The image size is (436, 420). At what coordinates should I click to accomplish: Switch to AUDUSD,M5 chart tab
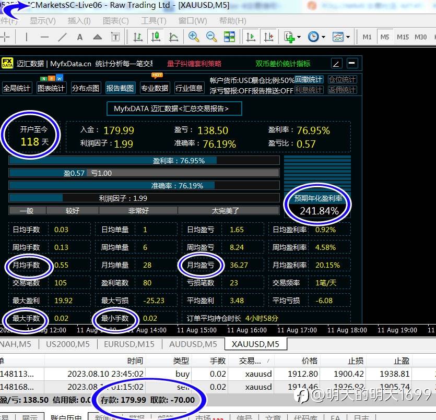[193, 344]
